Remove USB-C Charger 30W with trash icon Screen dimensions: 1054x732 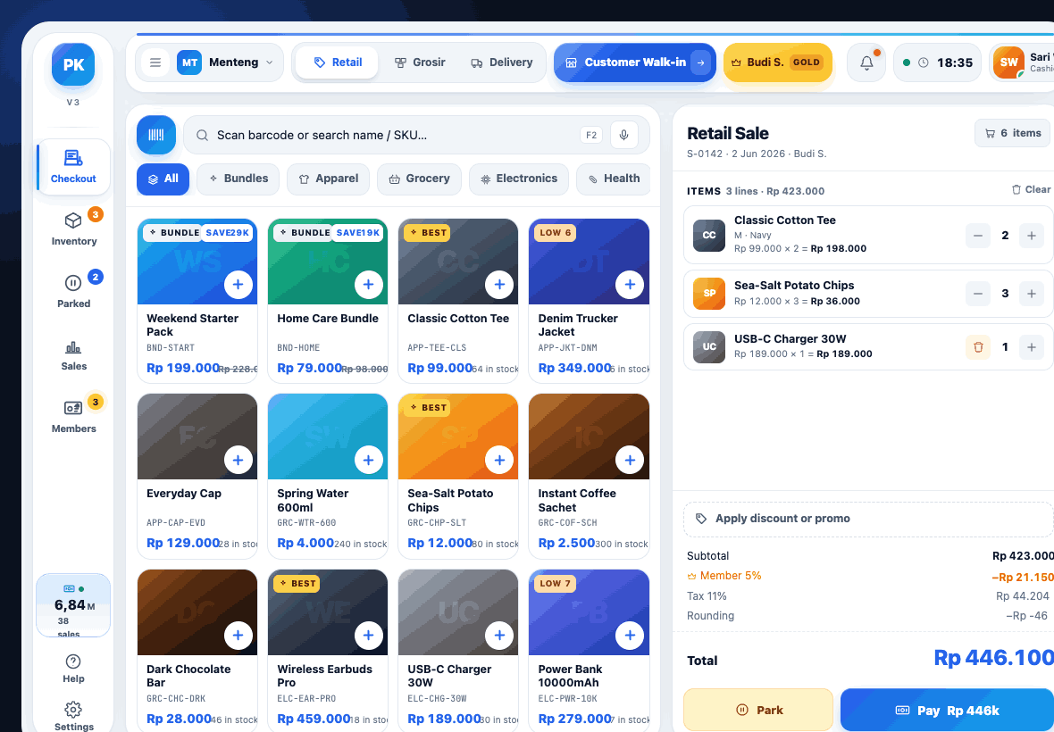(x=978, y=347)
